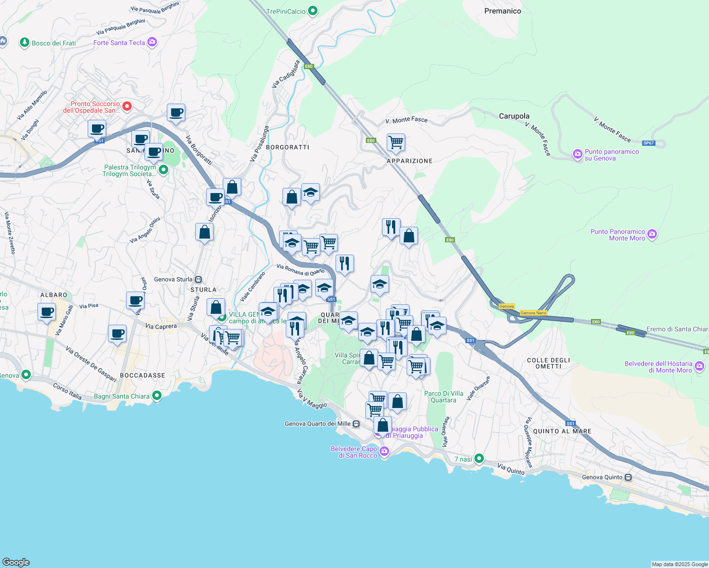709x568 pixels.
Task: Click coffee marker above Via Oreste De Gaspari
Action: pos(117,334)
